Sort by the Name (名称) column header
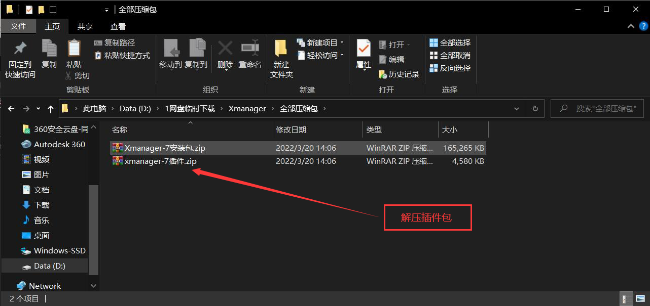Image resolution: width=650 pixels, height=306 pixels. coord(190,130)
